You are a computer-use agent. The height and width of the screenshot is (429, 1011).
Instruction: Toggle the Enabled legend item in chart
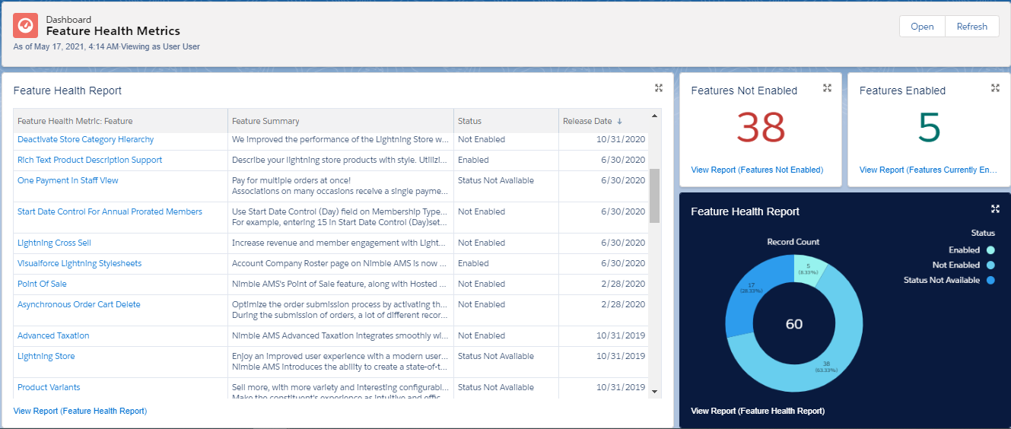[x=990, y=249]
